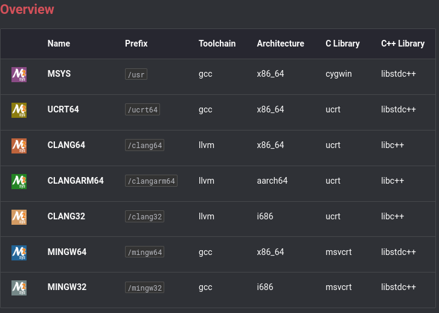Click the olive UCRT64 environment icon
The height and width of the screenshot is (313, 439).
coord(19,110)
